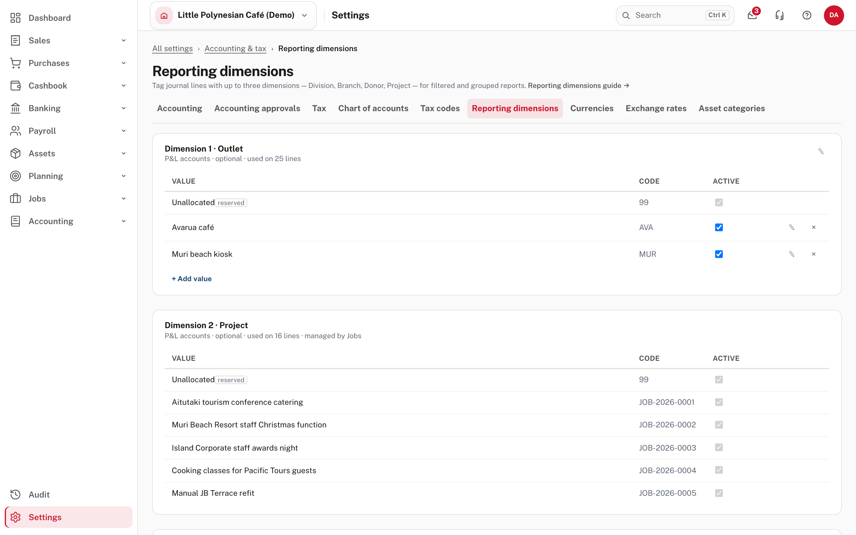Open the Dashboard icon in sidebar
This screenshot has height=535, width=856.
(15, 18)
